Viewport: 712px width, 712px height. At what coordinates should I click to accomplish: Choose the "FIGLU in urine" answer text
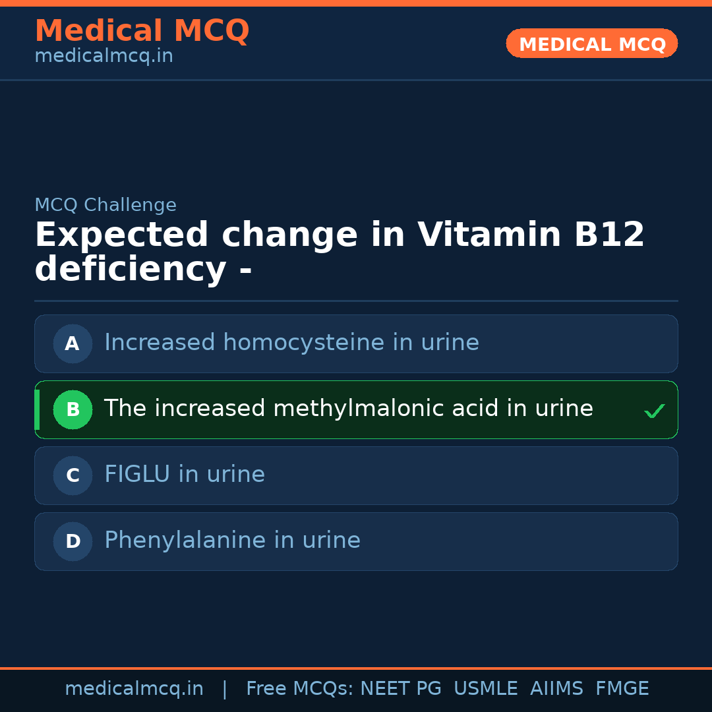(185, 475)
